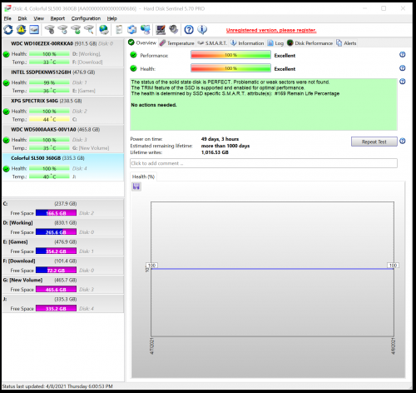Click the Health 100 % gradient bar in Overview

(x=230, y=68)
